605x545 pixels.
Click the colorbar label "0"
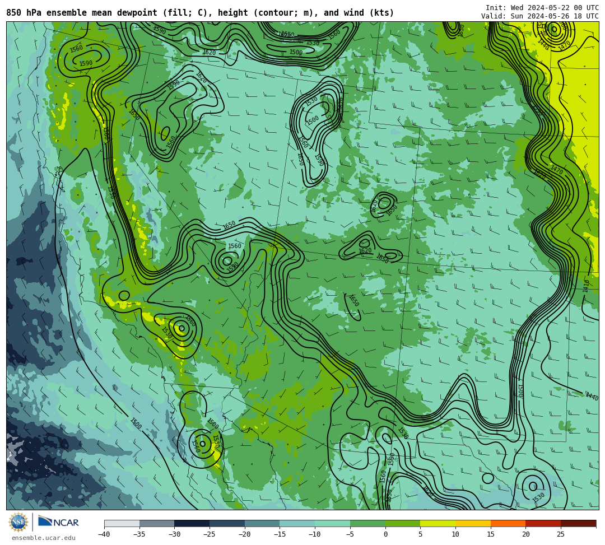tap(385, 534)
